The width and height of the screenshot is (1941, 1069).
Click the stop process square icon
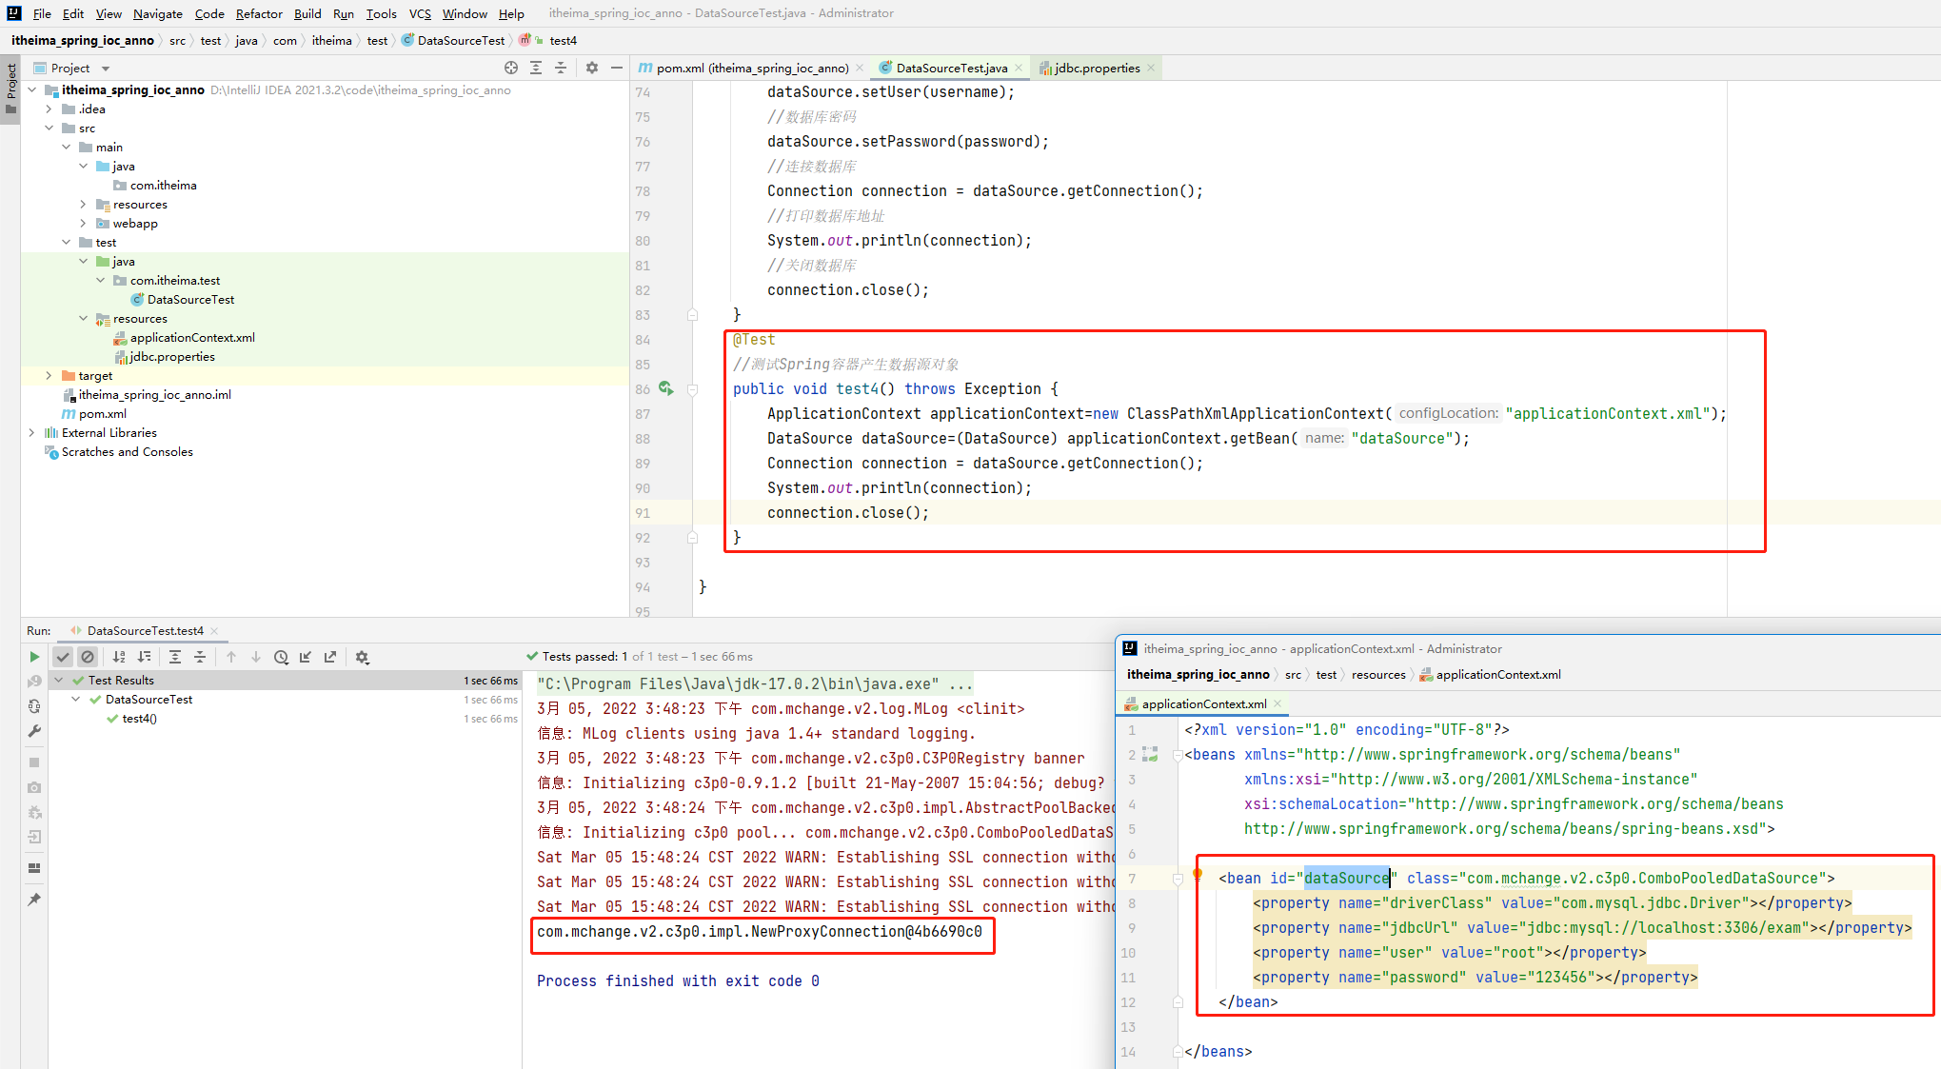(34, 762)
